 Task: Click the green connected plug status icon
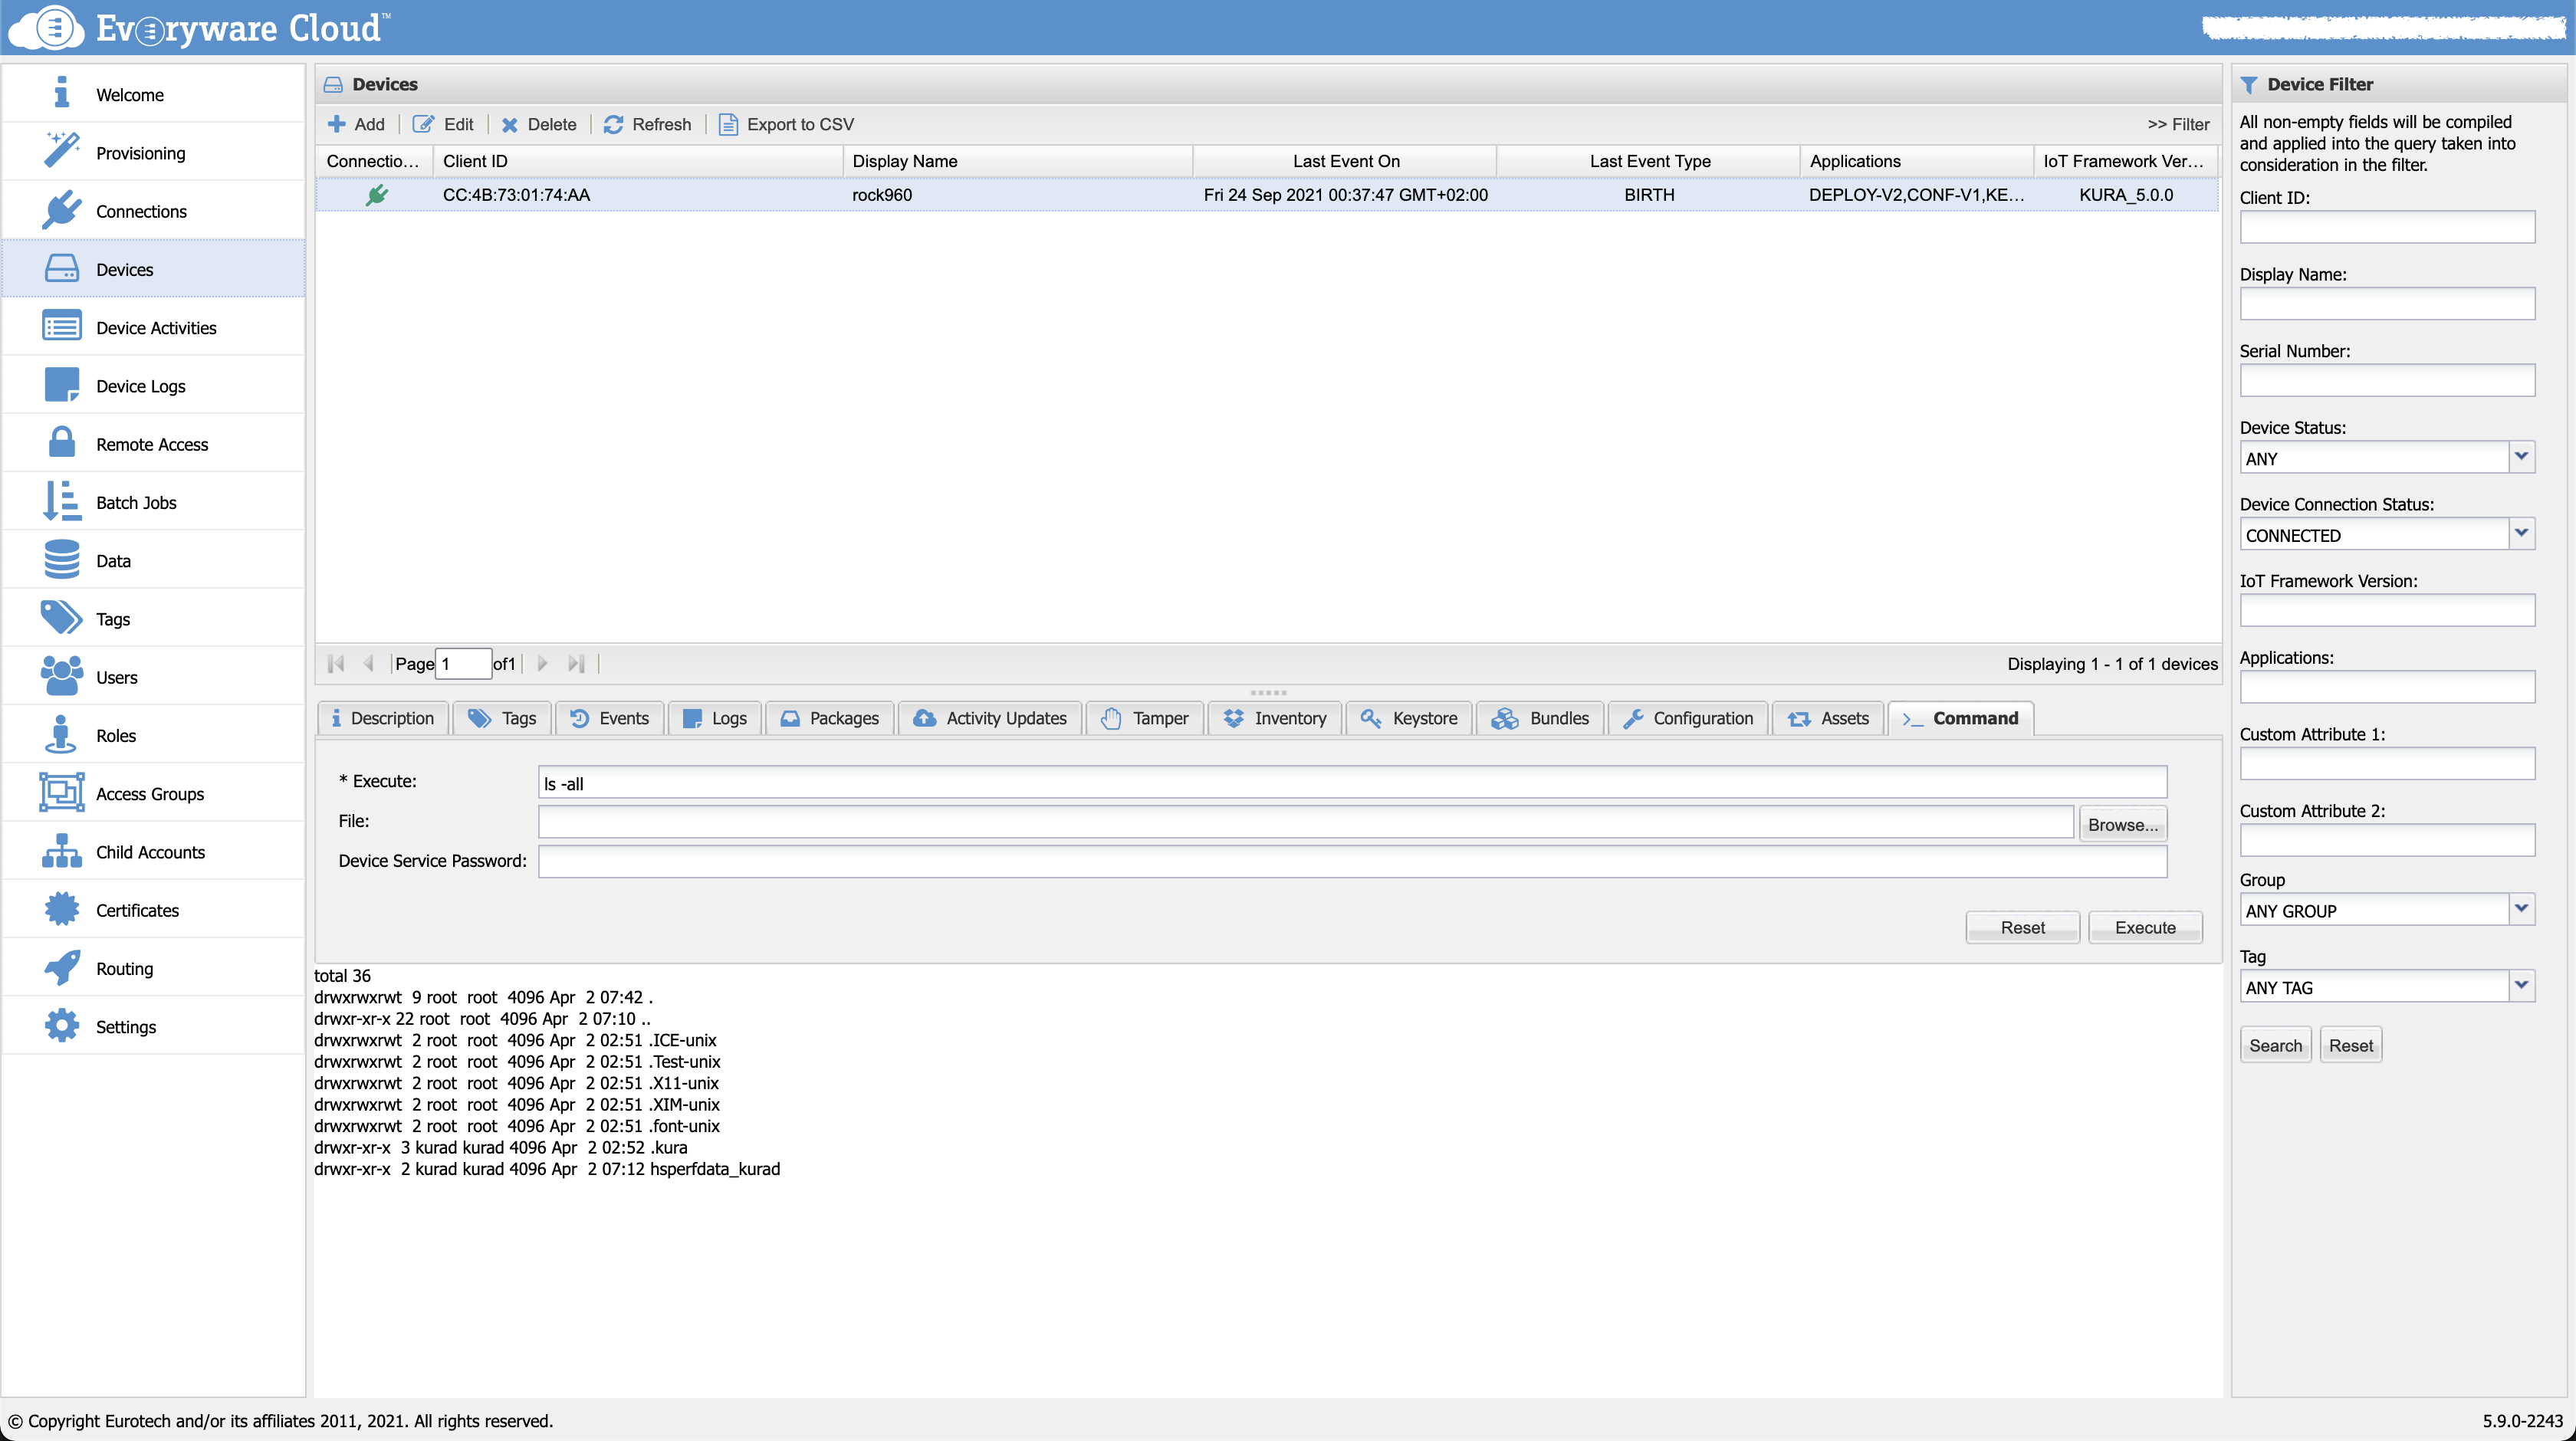point(376,195)
